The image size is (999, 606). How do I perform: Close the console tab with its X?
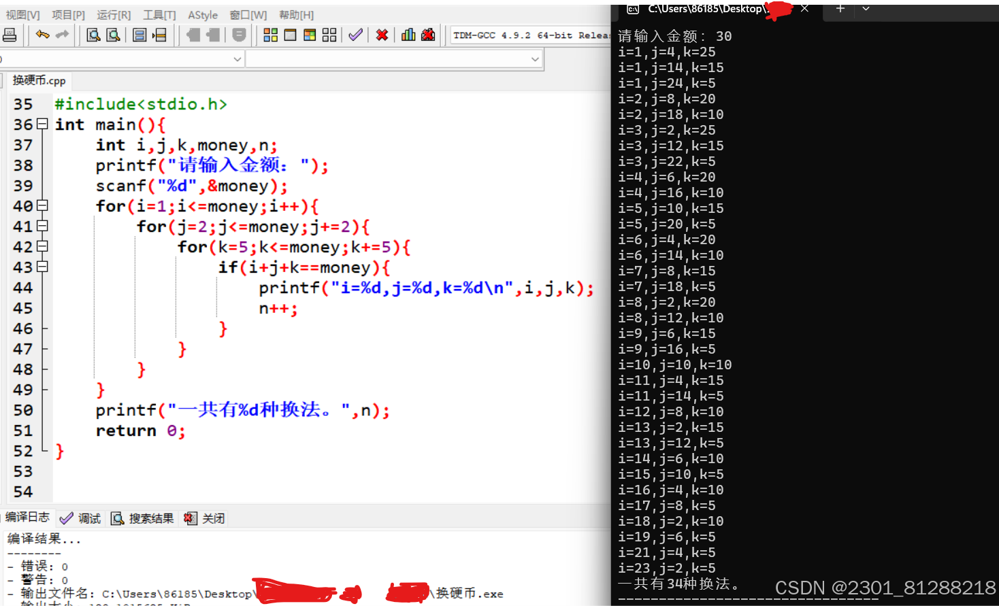point(804,8)
